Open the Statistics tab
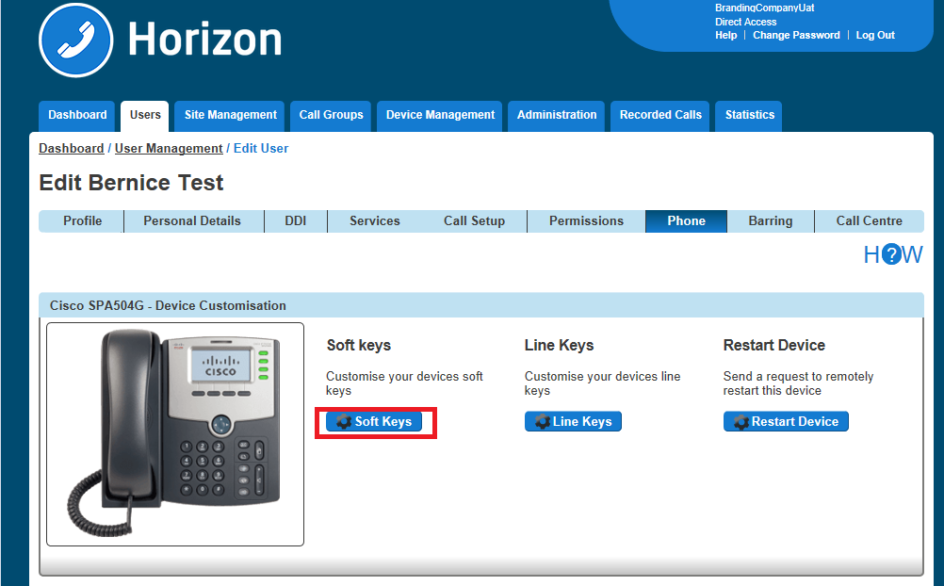944x586 pixels. [x=750, y=116]
